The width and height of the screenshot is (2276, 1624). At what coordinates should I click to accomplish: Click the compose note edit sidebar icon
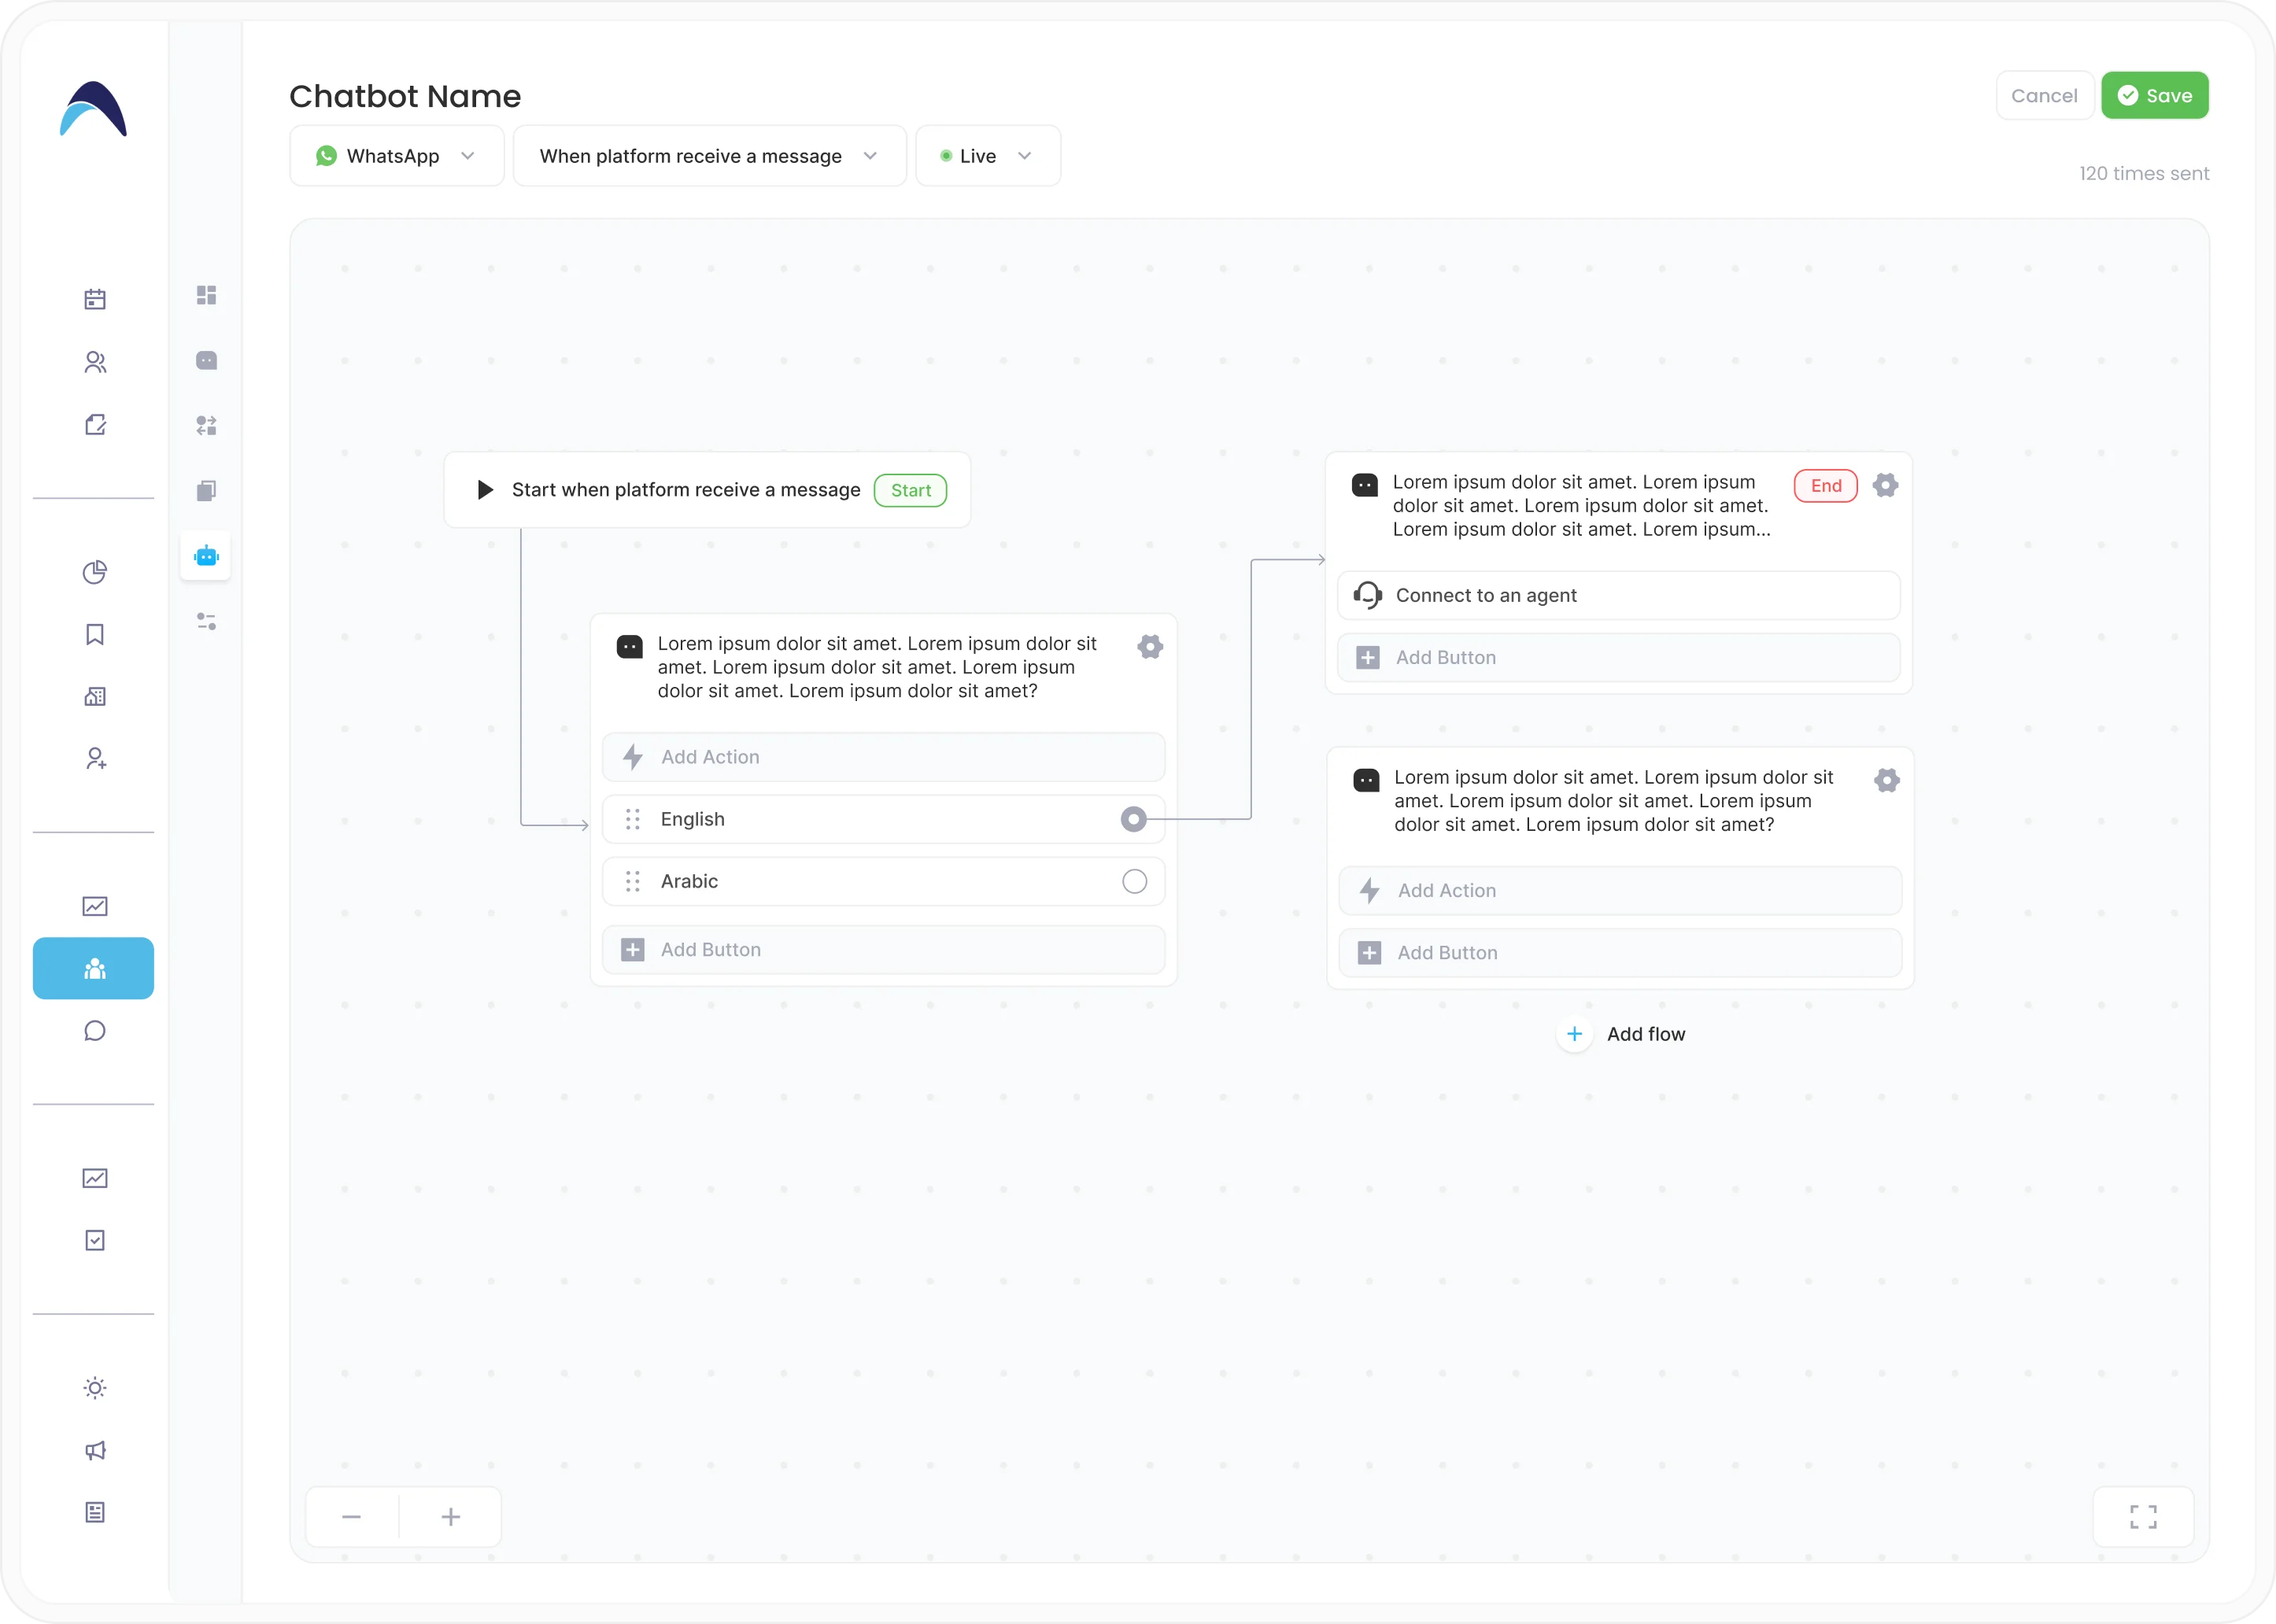tap(95, 424)
